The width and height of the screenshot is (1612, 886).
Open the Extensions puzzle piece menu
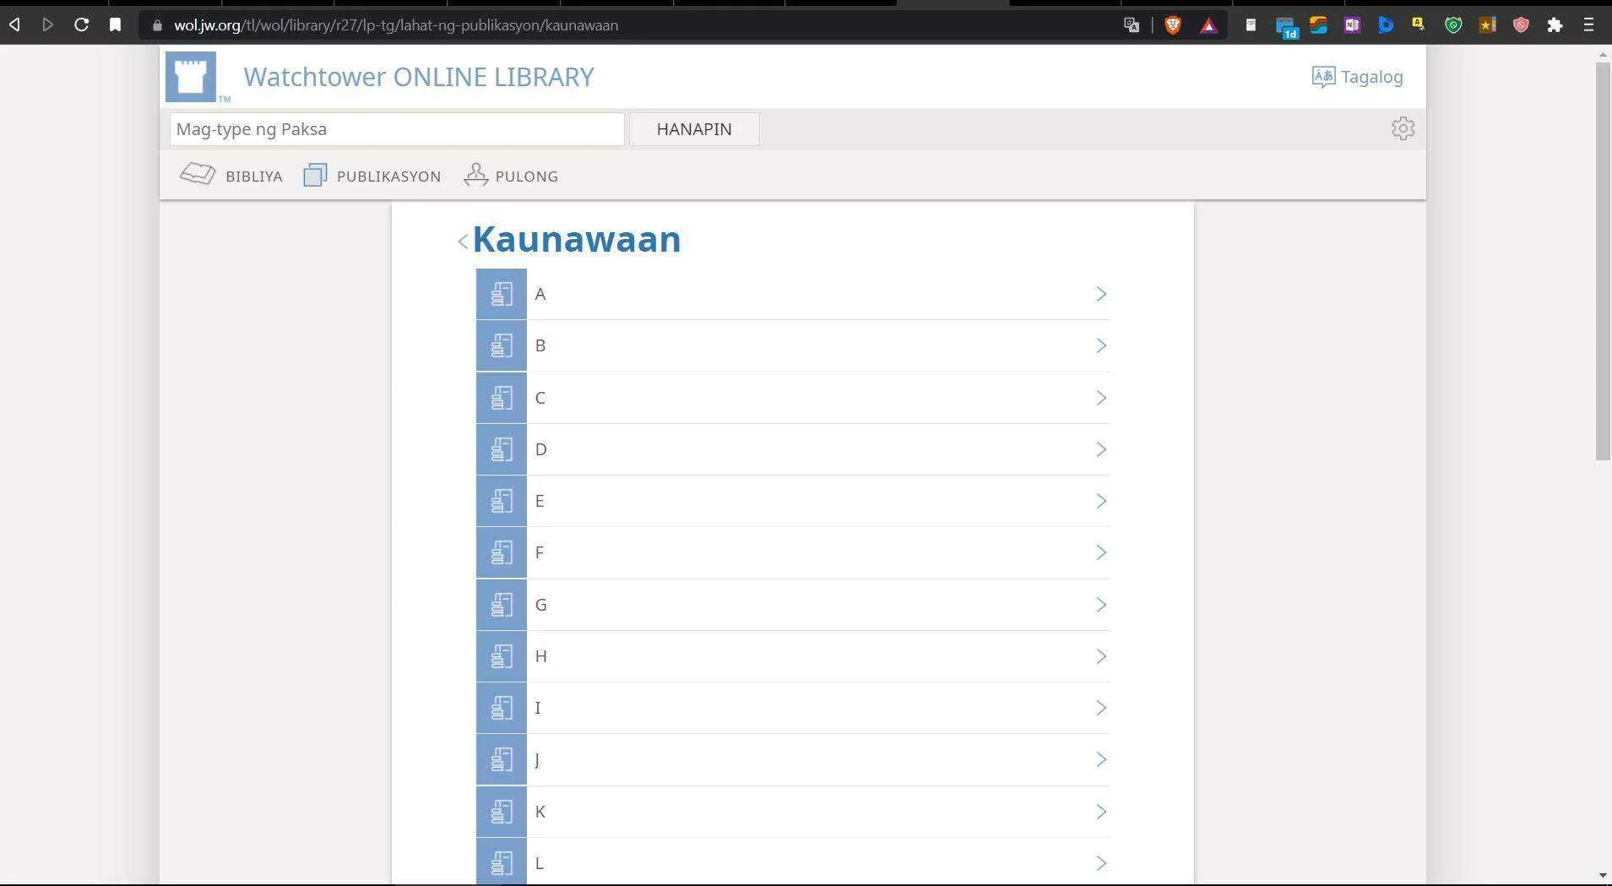(x=1555, y=25)
